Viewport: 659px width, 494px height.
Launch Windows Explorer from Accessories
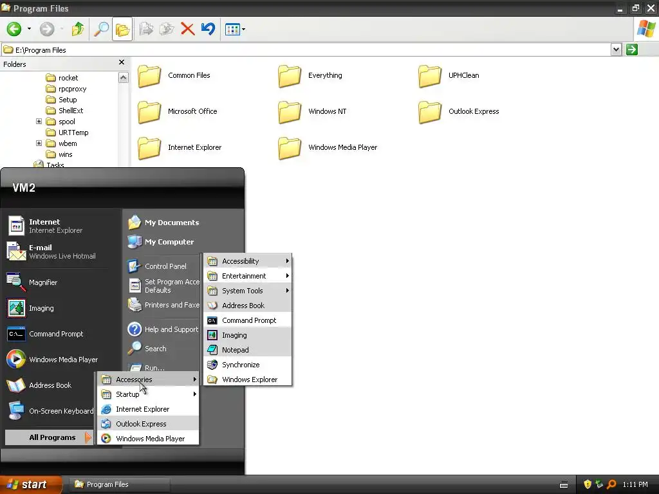(248, 380)
